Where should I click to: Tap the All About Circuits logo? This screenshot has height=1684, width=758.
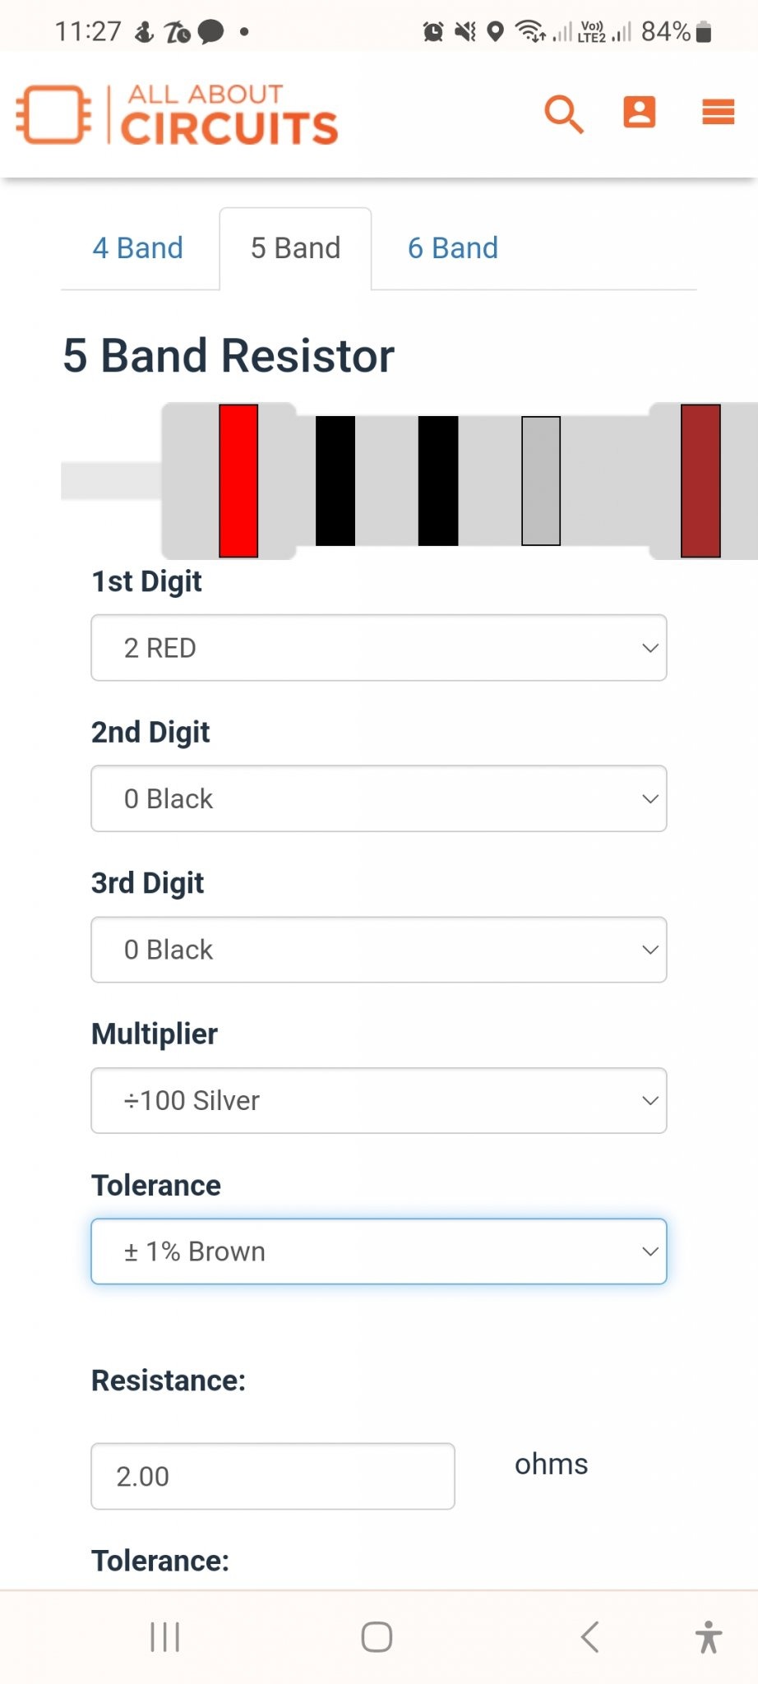click(x=177, y=114)
